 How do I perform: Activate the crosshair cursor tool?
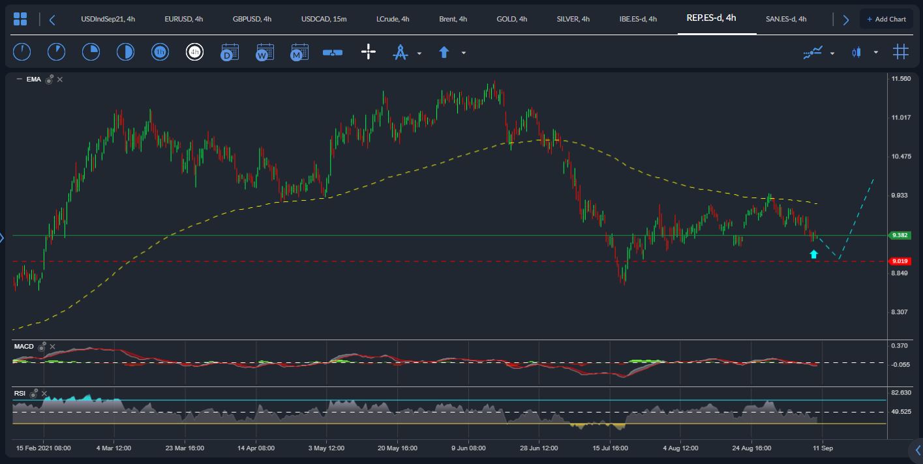369,52
